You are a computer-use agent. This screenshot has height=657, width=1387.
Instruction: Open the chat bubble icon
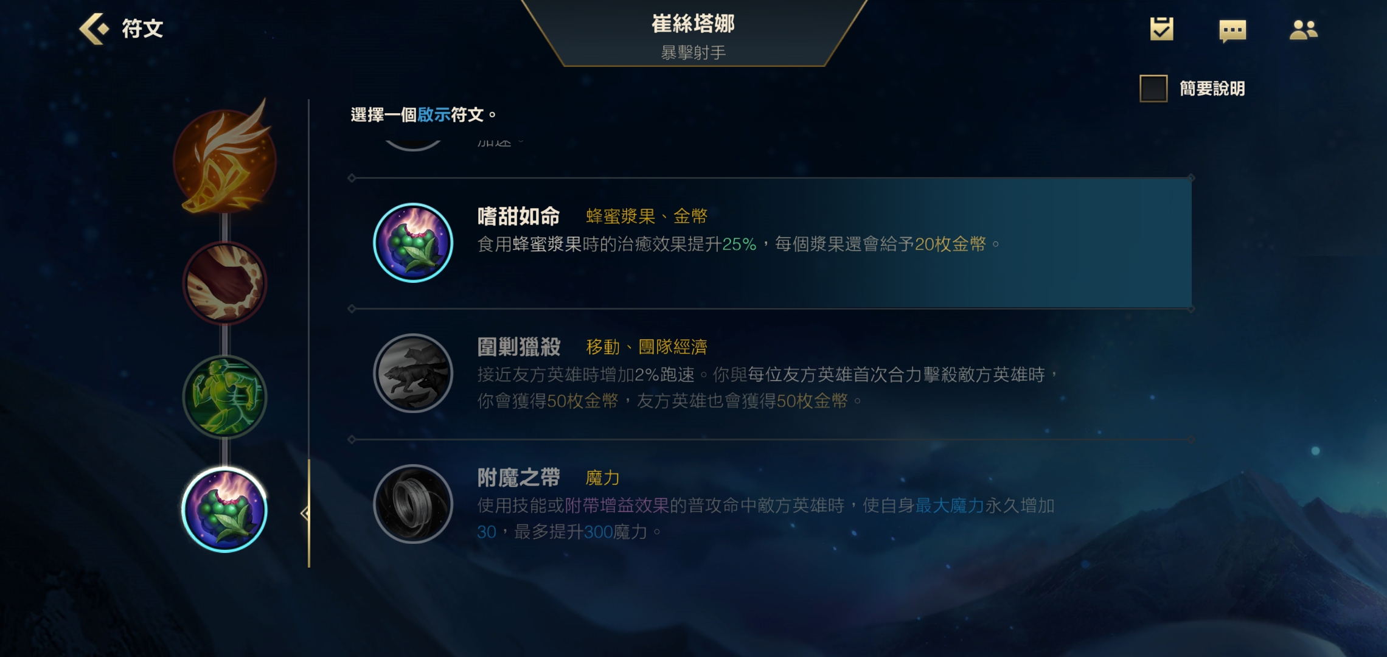coord(1232,30)
